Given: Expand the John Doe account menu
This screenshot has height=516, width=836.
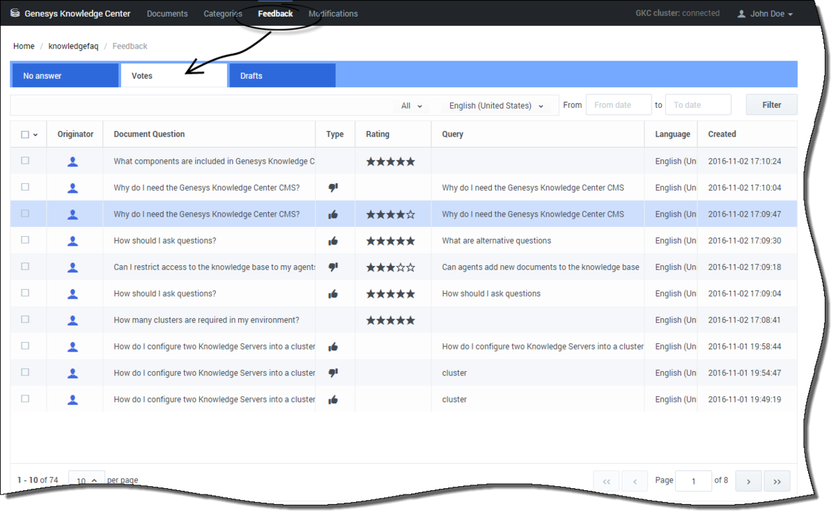Looking at the screenshot, I should point(765,14).
